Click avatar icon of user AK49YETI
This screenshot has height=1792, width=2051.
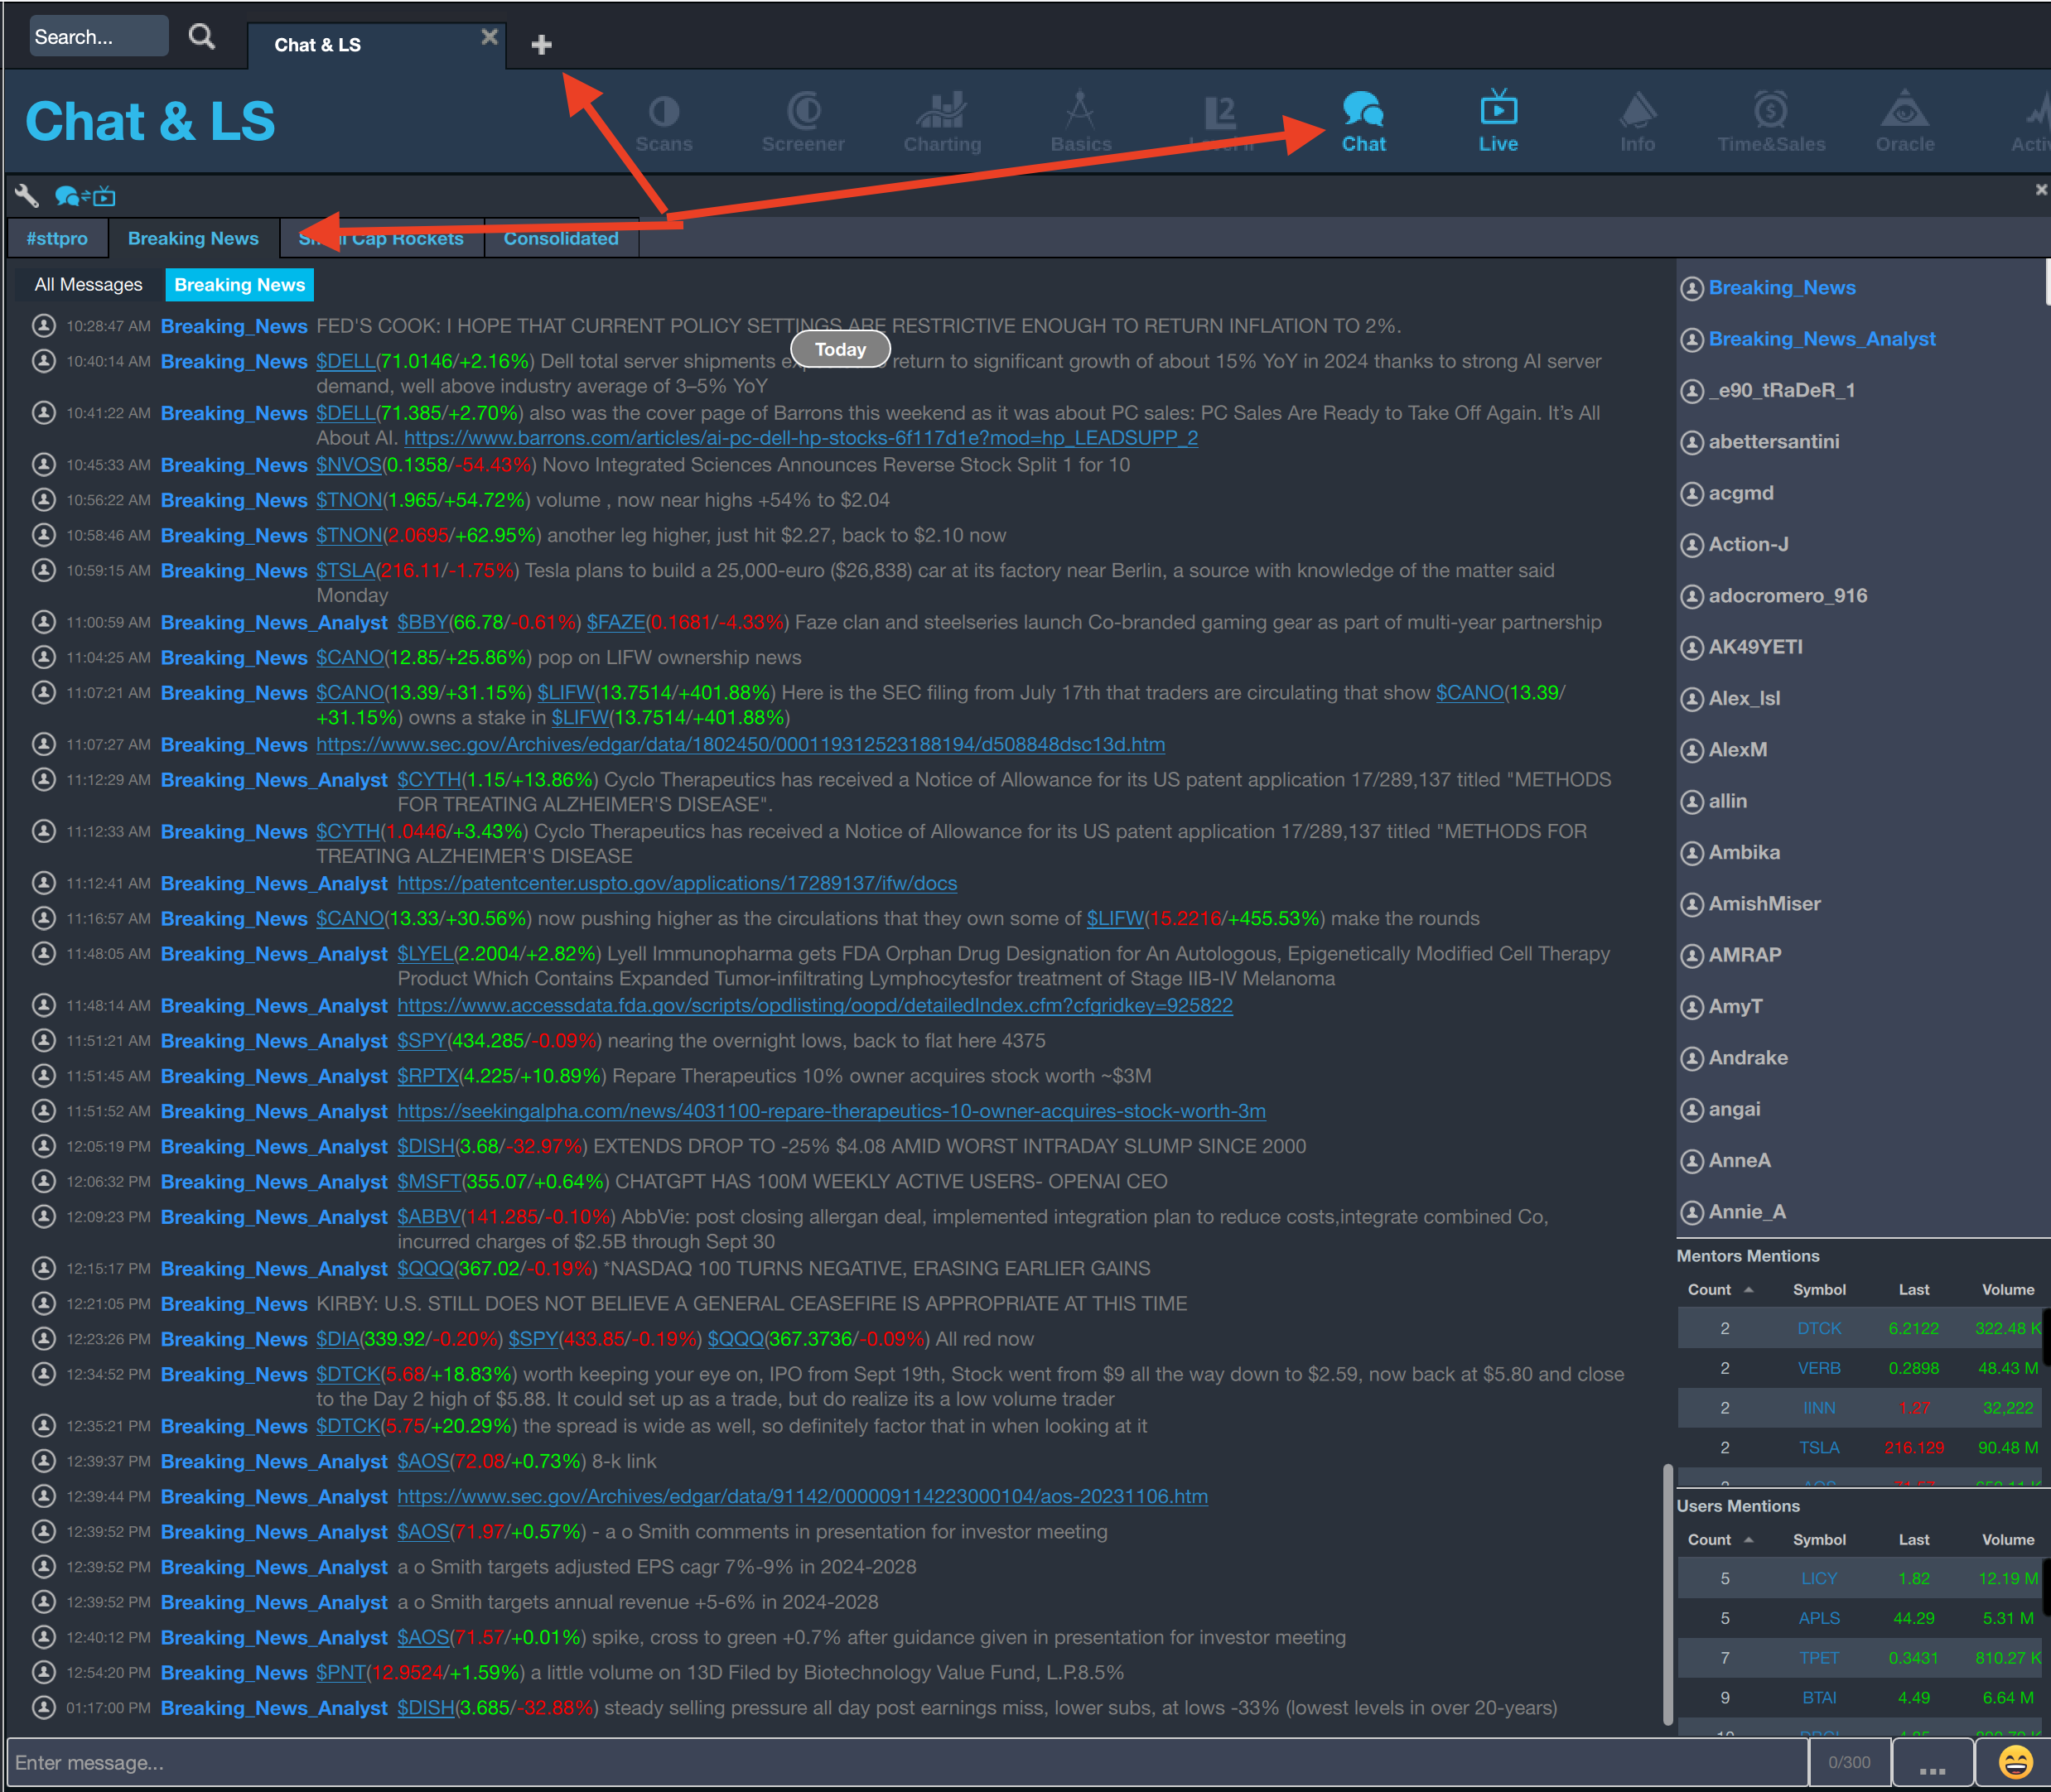coord(1691,648)
